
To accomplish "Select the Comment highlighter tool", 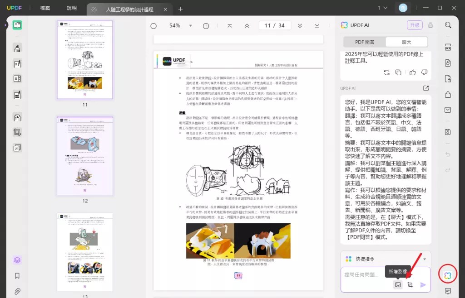I will pos(17,48).
